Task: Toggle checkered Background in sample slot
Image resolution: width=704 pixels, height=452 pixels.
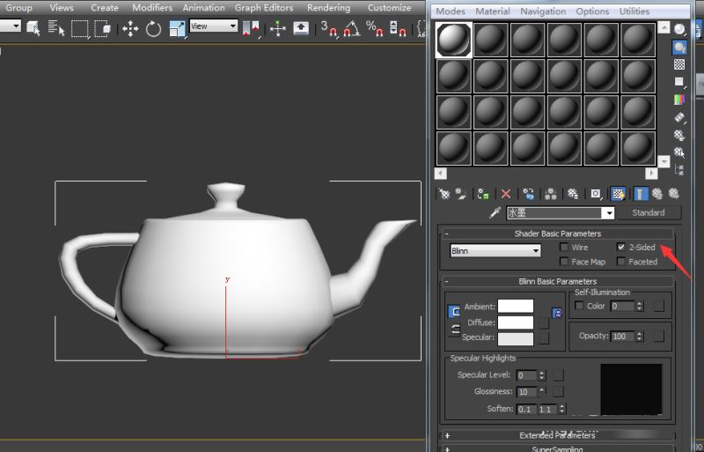Action: tap(679, 65)
